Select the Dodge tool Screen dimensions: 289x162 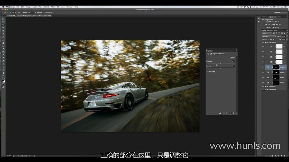[3, 58]
